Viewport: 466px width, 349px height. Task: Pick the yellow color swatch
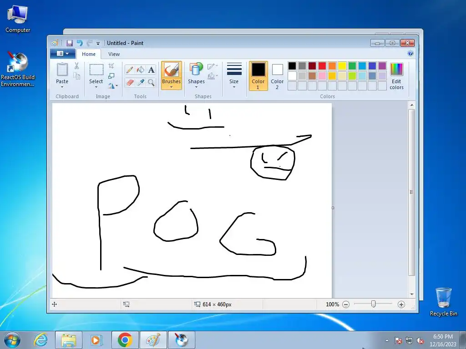click(342, 66)
